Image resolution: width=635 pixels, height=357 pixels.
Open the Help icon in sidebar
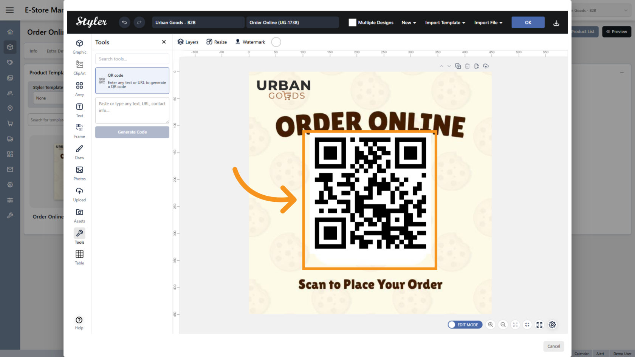[79, 323]
